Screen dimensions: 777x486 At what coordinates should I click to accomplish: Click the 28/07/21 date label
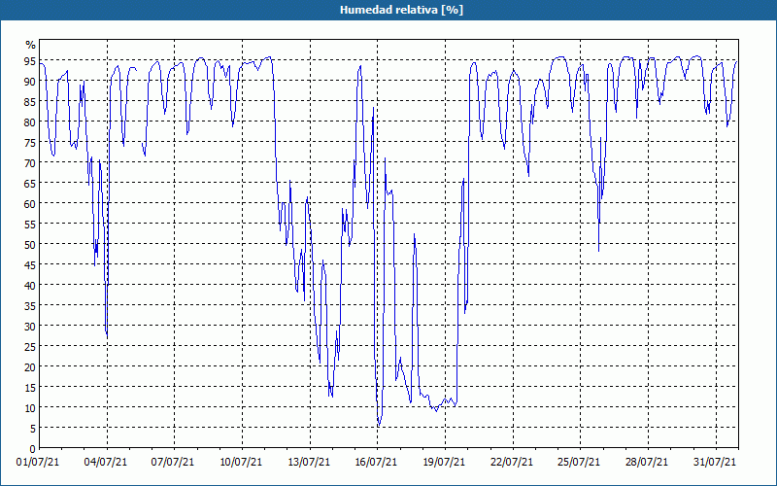pos(647,462)
